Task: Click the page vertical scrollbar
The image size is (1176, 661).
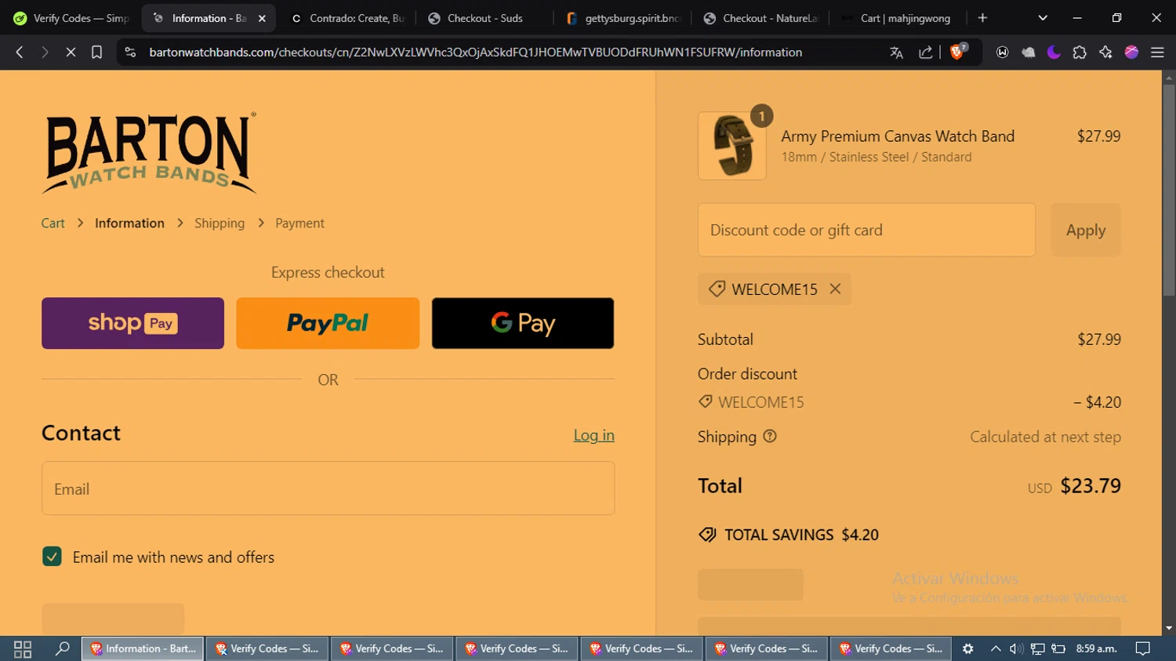Action: (1169, 190)
